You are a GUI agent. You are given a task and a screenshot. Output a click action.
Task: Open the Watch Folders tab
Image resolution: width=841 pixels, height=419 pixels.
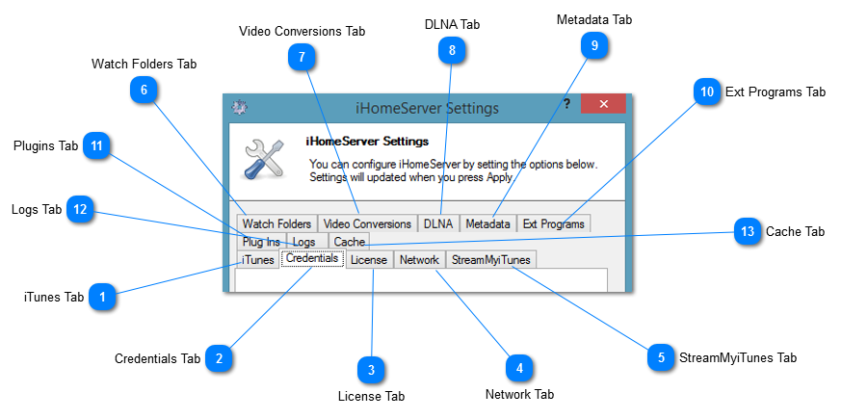(276, 223)
